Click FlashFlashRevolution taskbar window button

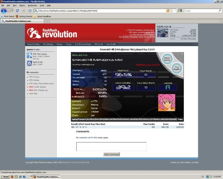(47, 177)
